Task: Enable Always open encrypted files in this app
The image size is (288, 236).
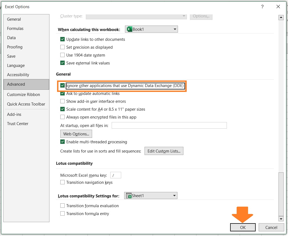Action: (x=62, y=117)
